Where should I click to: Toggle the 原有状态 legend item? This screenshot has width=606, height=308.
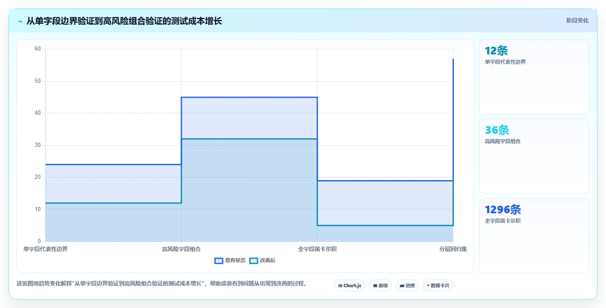coord(230,260)
